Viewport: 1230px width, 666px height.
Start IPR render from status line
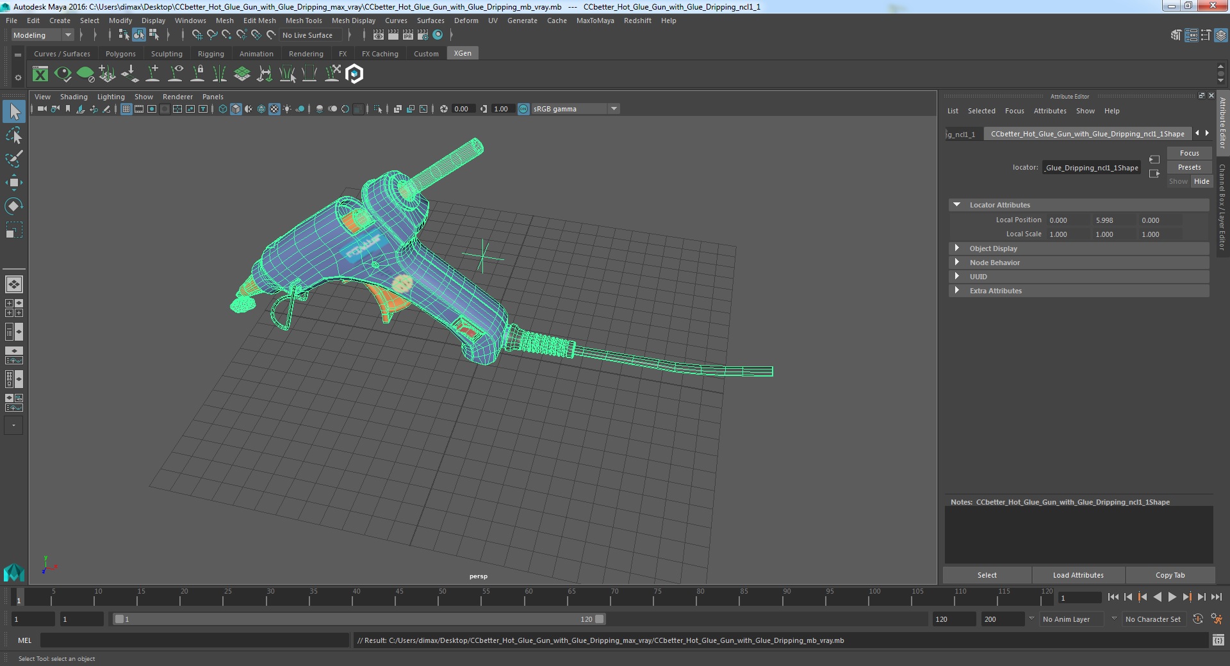point(408,35)
